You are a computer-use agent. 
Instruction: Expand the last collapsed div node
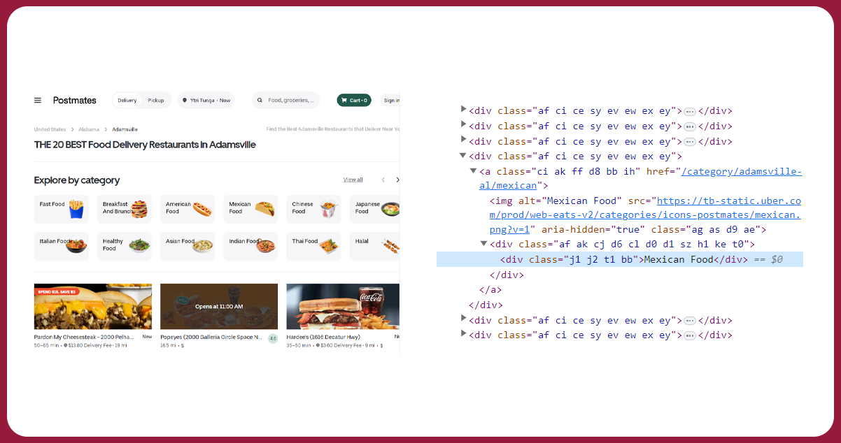(463, 335)
